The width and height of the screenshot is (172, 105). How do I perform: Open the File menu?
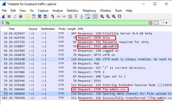coord(4,11)
